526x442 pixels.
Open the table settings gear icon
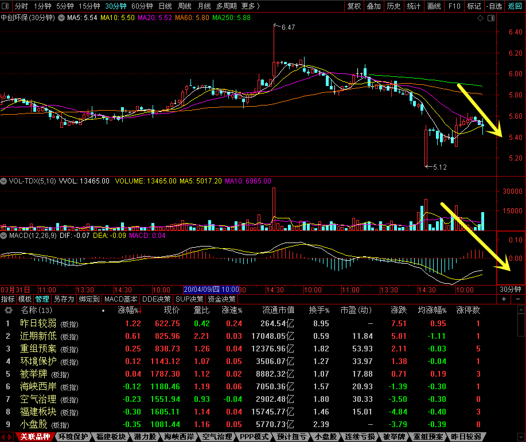click(x=9, y=310)
